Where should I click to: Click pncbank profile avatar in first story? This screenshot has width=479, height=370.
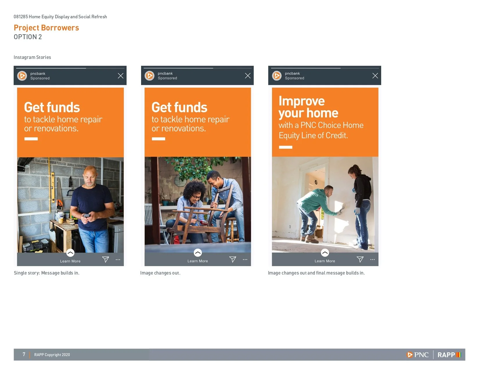coord(22,76)
